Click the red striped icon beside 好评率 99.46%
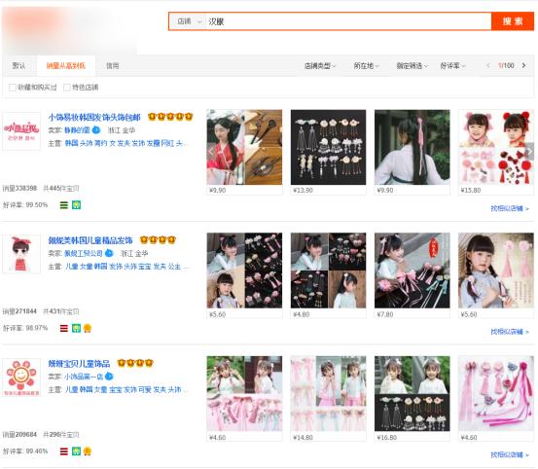The height and width of the screenshot is (469, 538). click(x=64, y=451)
